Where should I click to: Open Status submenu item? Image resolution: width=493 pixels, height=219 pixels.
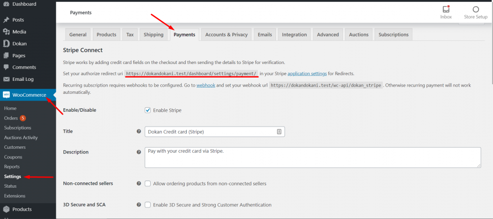11,186
